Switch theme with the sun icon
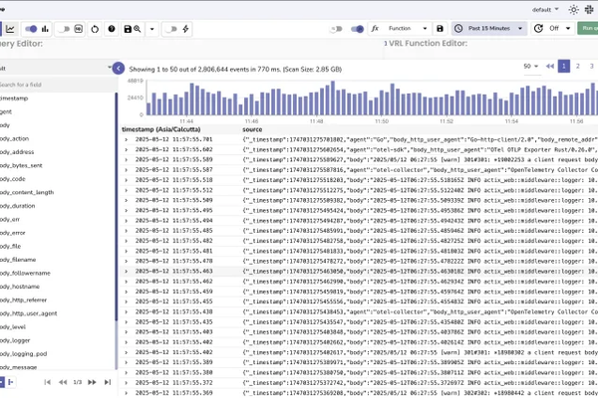 click(x=574, y=10)
